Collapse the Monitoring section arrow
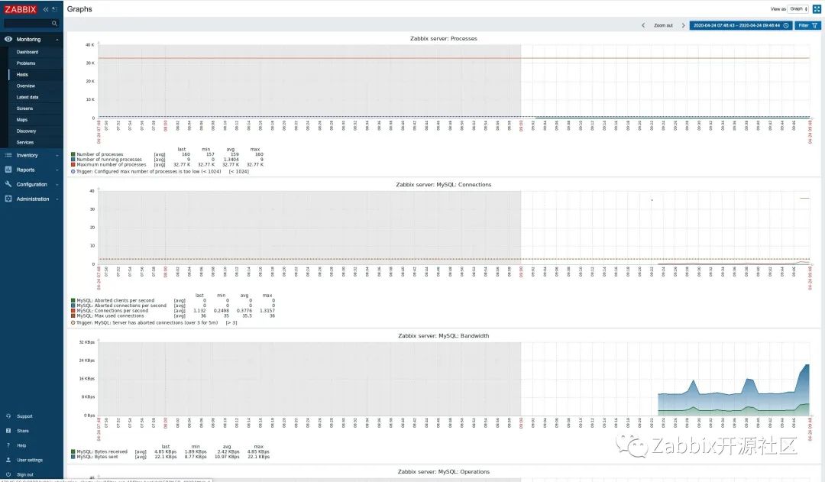The width and height of the screenshot is (825, 482). click(x=57, y=40)
